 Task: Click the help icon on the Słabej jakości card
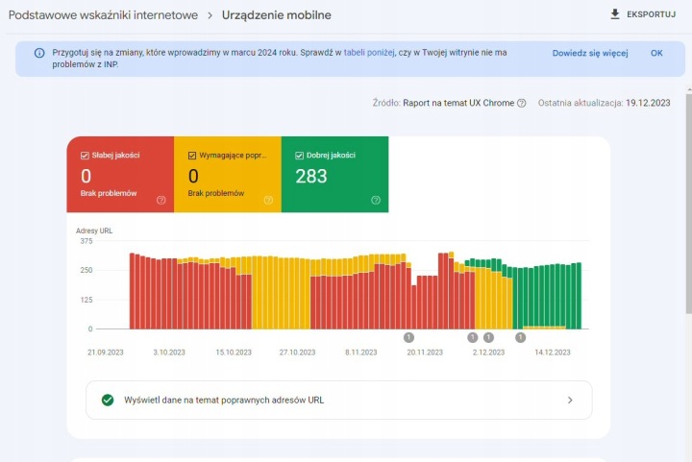coord(161,200)
